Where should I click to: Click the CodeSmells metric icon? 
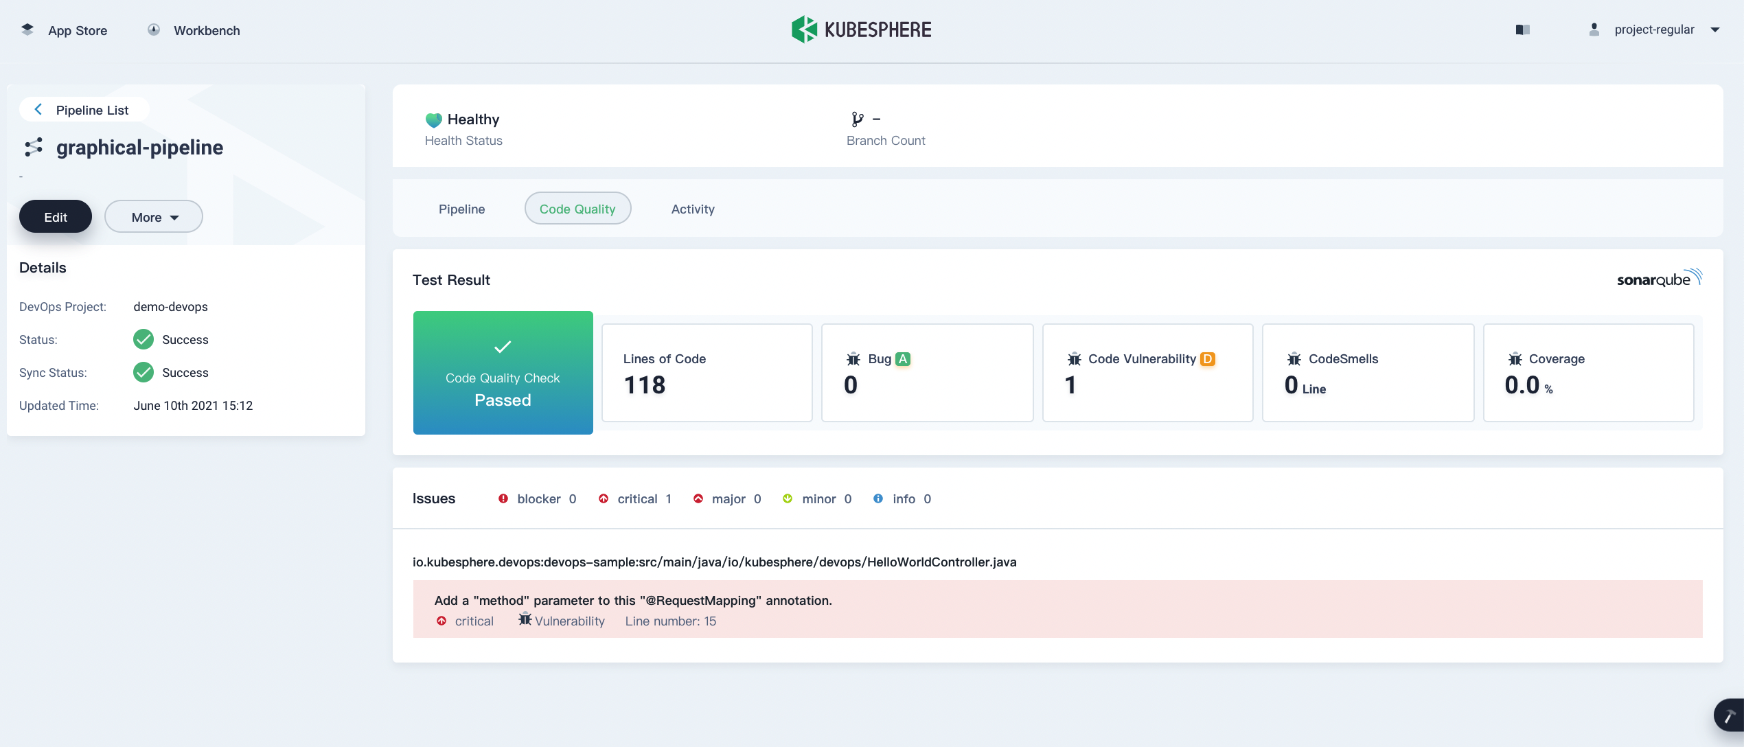(x=1294, y=359)
